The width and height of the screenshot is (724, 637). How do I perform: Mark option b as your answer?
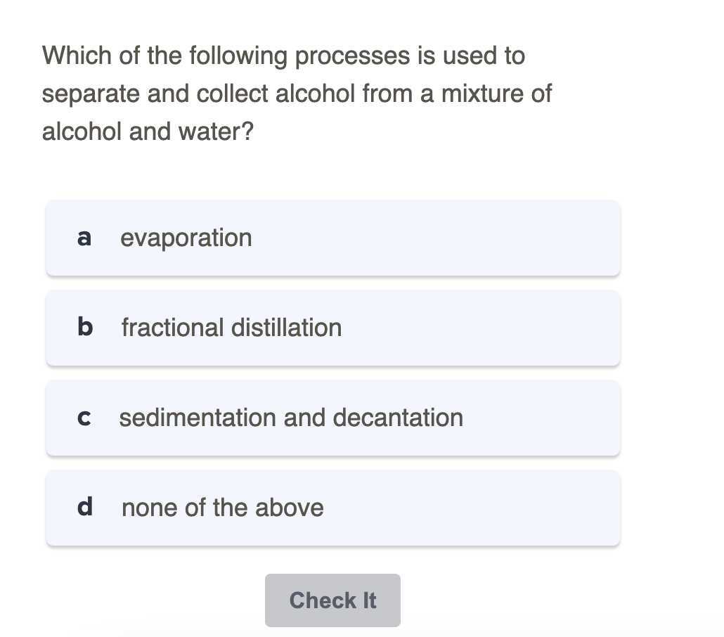point(333,328)
